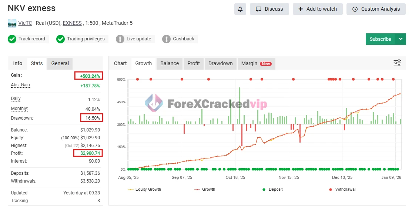Viewport: 412px width, 207px height.
Task: Toggle Equity Growth legend series
Action: pyautogui.click(x=144, y=189)
